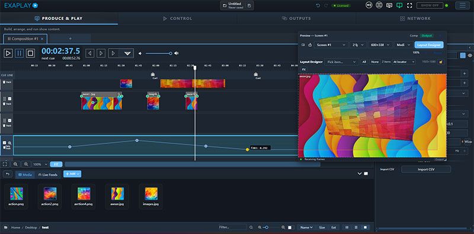
Task: Click the fullscreen icon in the header
Action: (x=409, y=5)
